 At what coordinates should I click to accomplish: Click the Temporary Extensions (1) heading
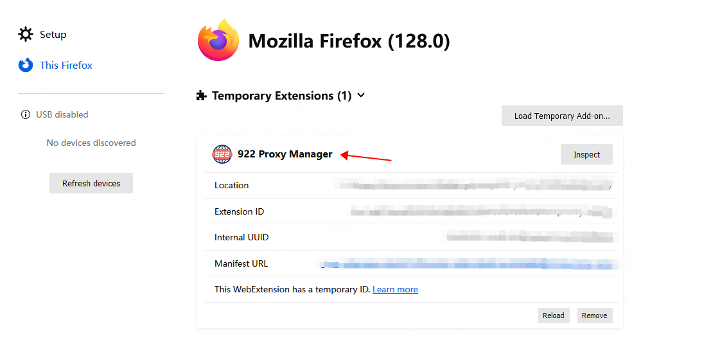pyautogui.click(x=281, y=96)
